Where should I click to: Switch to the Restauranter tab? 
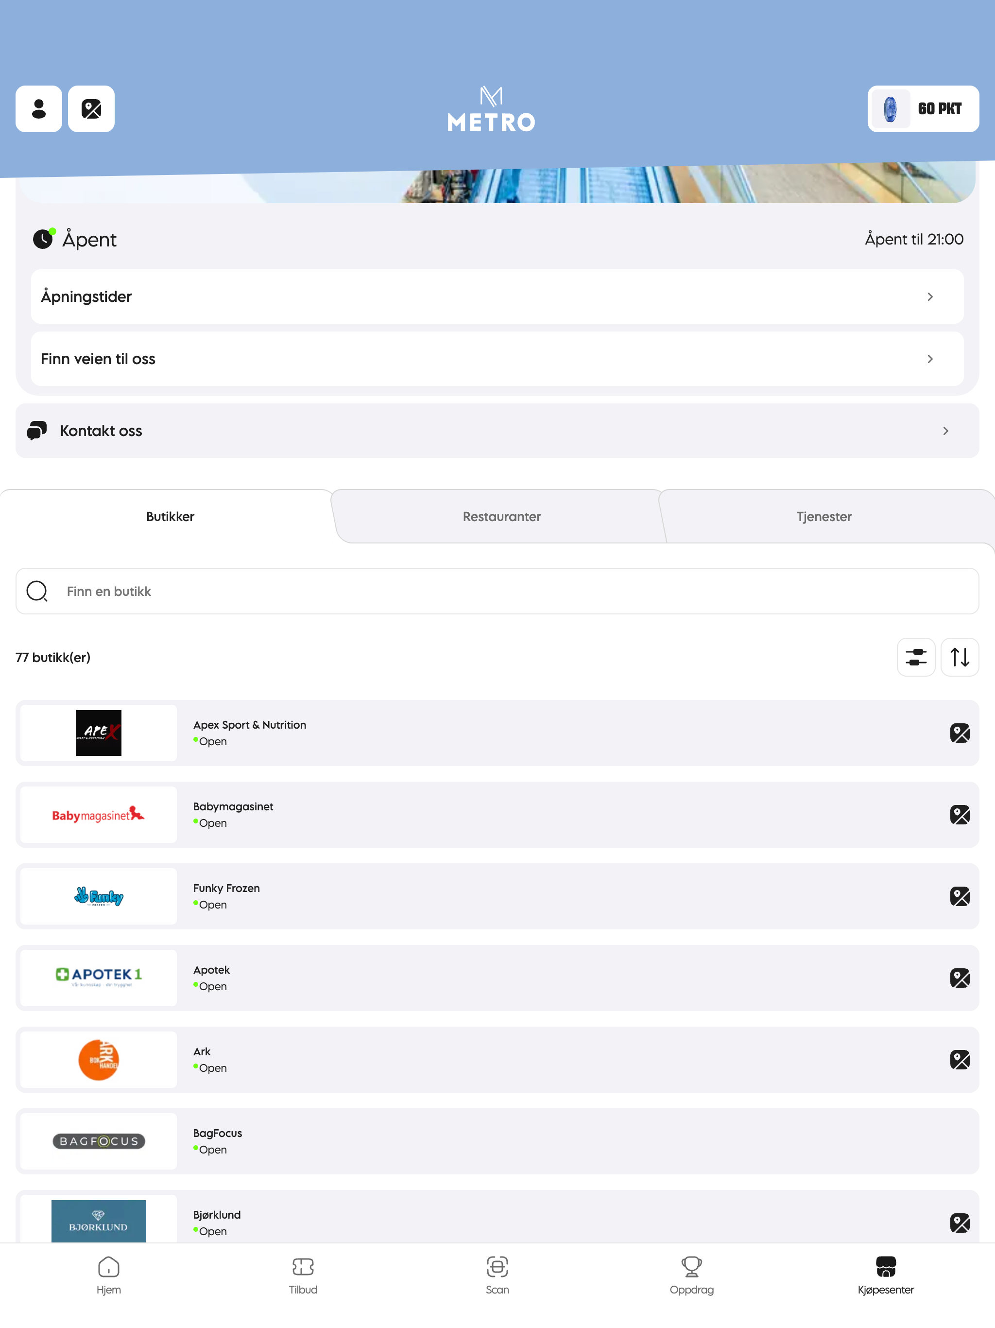click(502, 516)
